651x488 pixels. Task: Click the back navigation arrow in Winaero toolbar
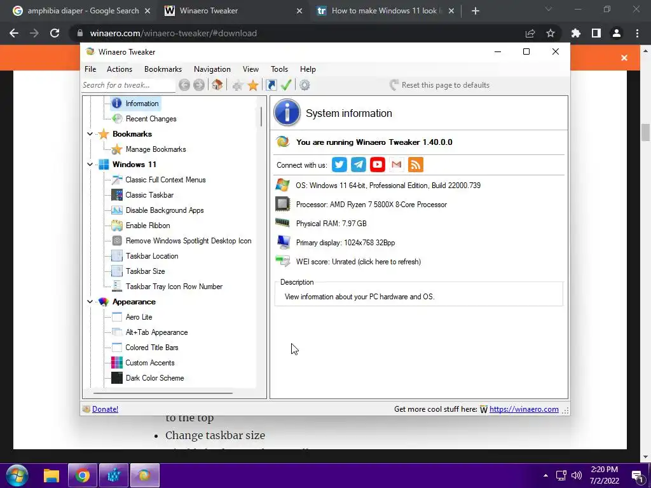(184, 85)
